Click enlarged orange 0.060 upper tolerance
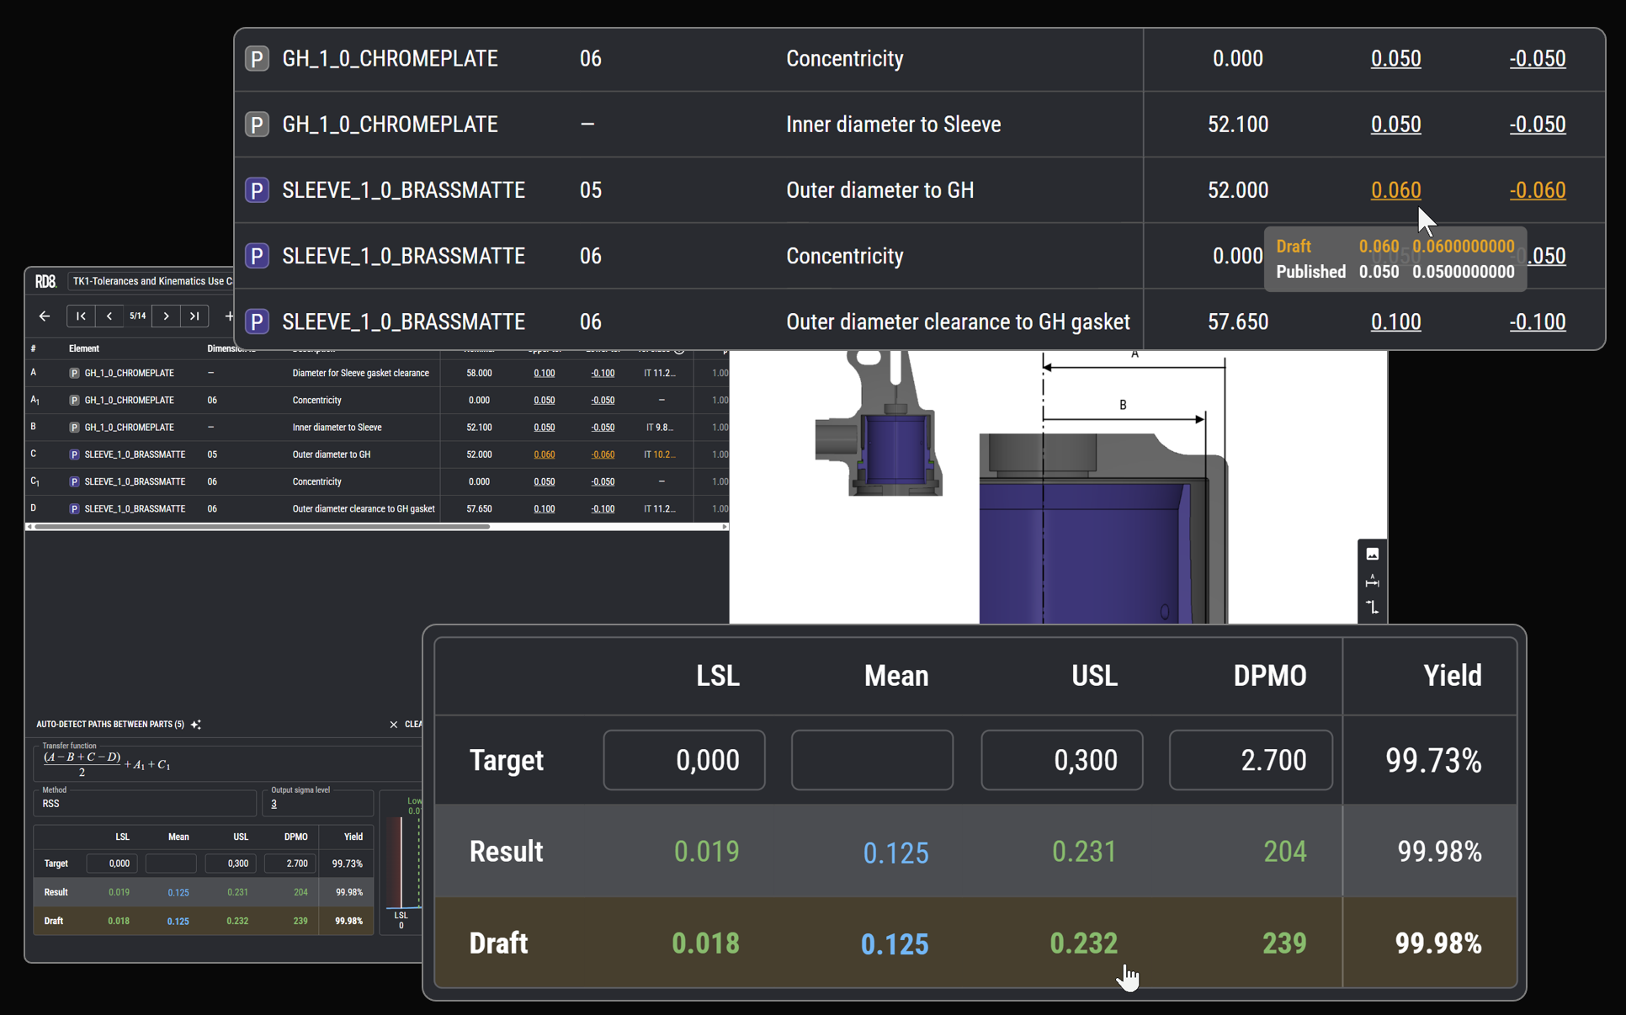The height and width of the screenshot is (1015, 1626). [1395, 190]
